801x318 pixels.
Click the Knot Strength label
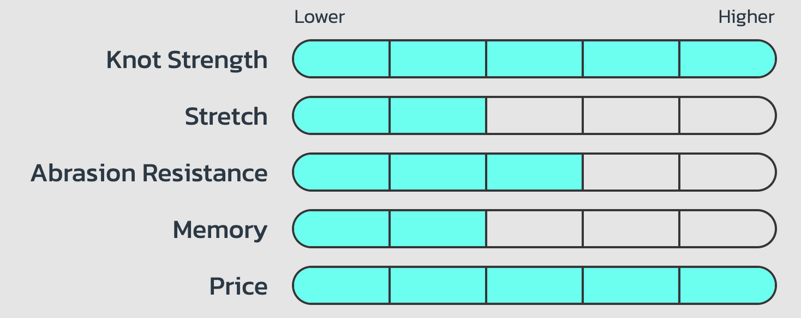coord(187,60)
